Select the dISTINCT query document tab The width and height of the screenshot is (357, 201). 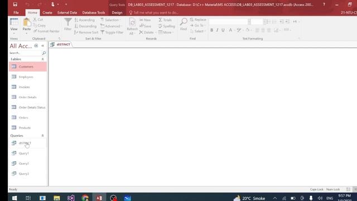(61, 45)
